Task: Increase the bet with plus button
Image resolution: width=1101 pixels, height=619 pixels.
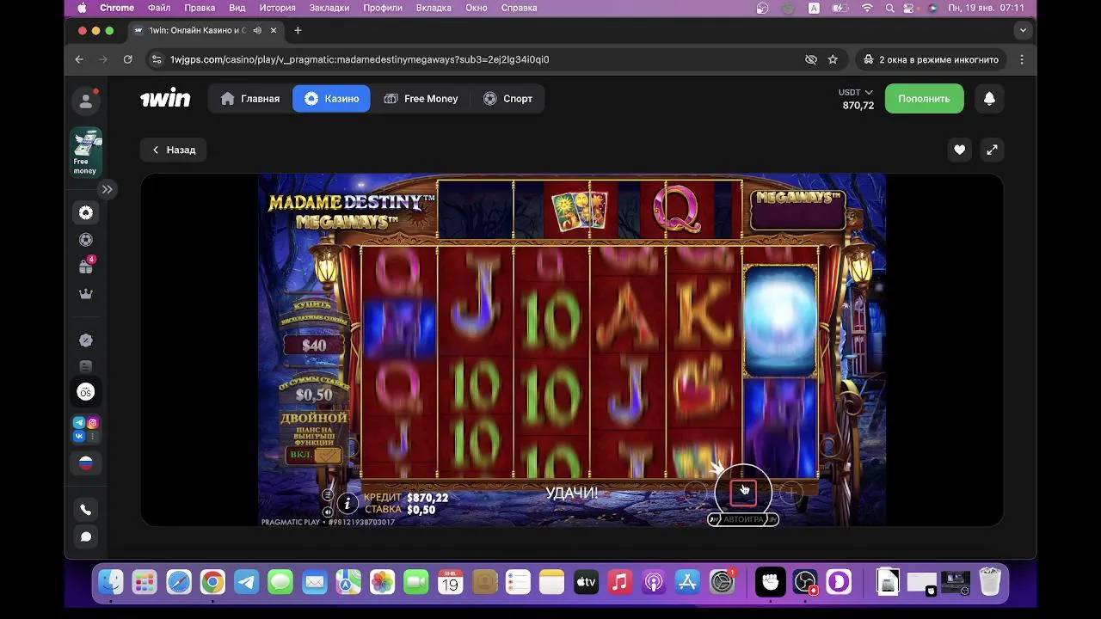Action: pos(790,493)
